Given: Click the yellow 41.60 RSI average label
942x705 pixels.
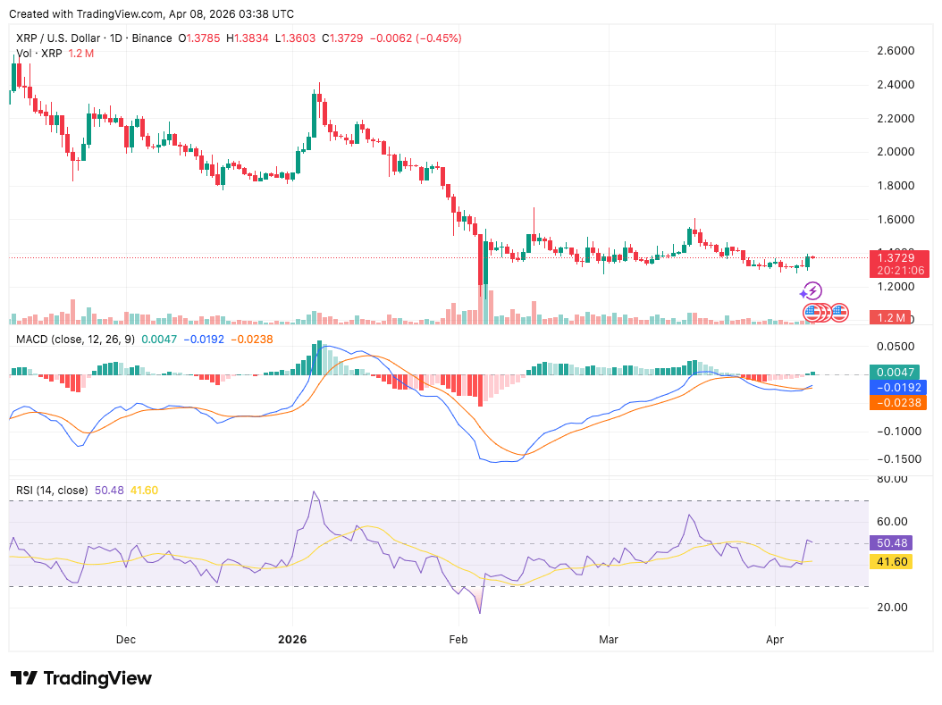Looking at the screenshot, I should 890,562.
